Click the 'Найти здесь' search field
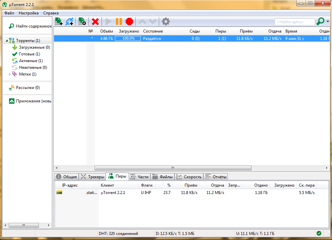Image resolution: width=332 pixels, height=240 pixels. [294, 21]
